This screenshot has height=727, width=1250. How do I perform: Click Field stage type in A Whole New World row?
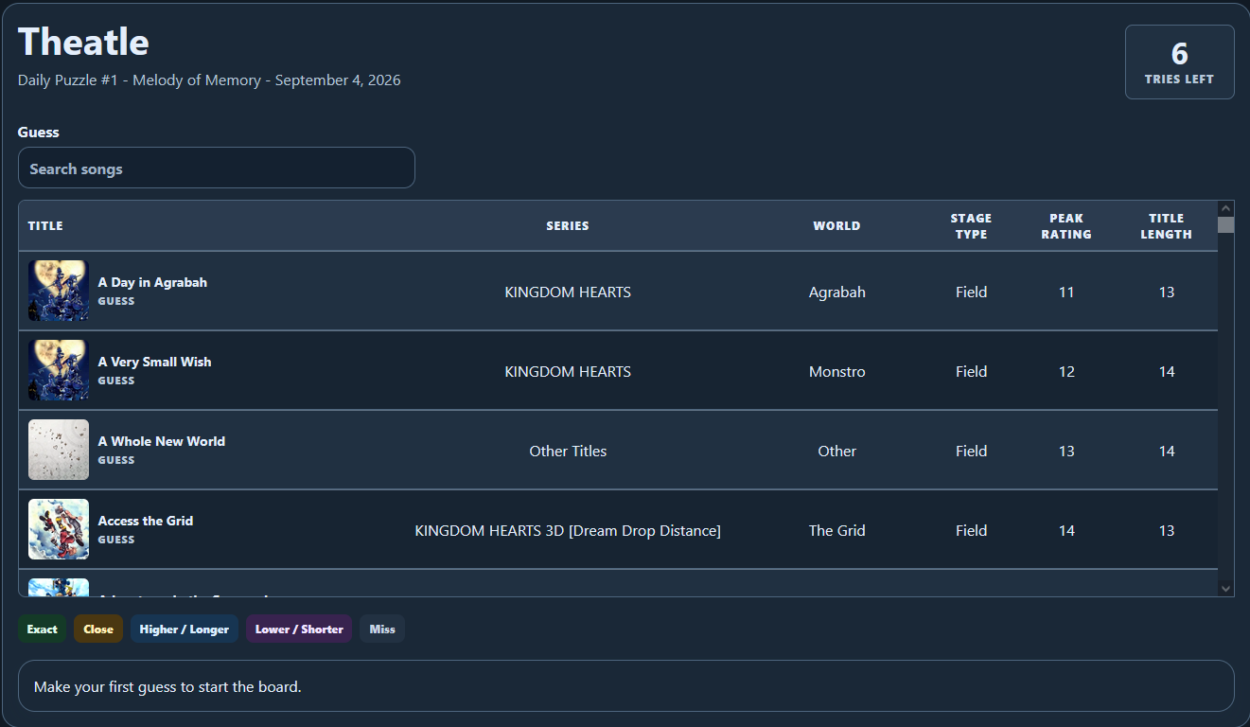pos(971,451)
